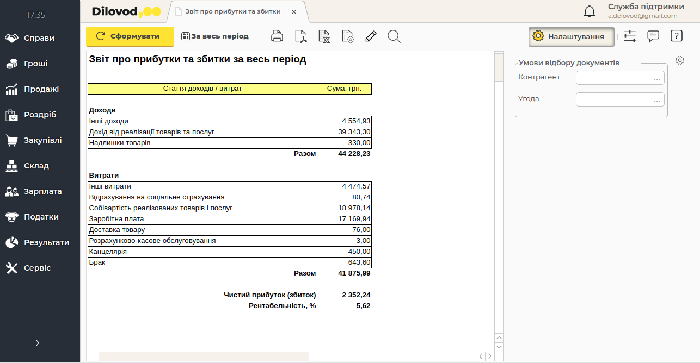Click the report's scroll down arrow
The height and width of the screenshot is (363, 700).
pos(499,347)
